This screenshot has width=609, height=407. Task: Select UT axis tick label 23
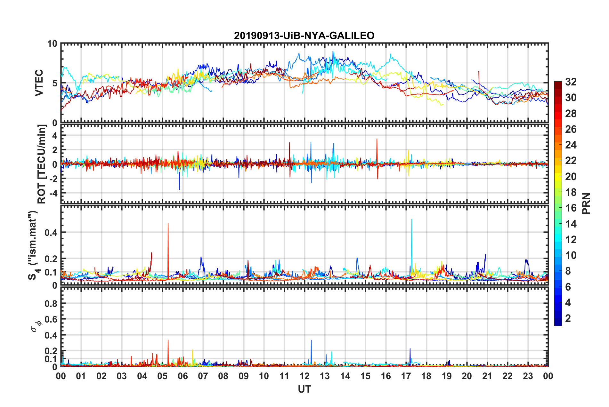(x=528, y=376)
